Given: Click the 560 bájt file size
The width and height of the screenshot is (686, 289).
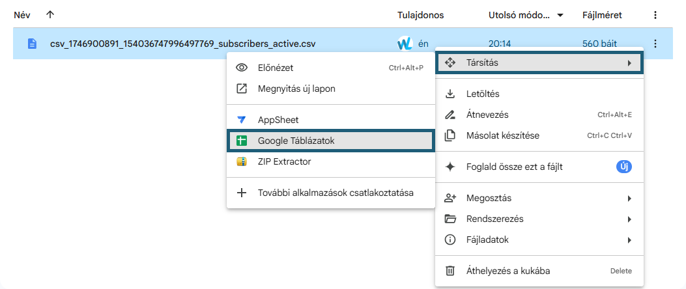Looking at the screenshot, I should tap(600, 43).
